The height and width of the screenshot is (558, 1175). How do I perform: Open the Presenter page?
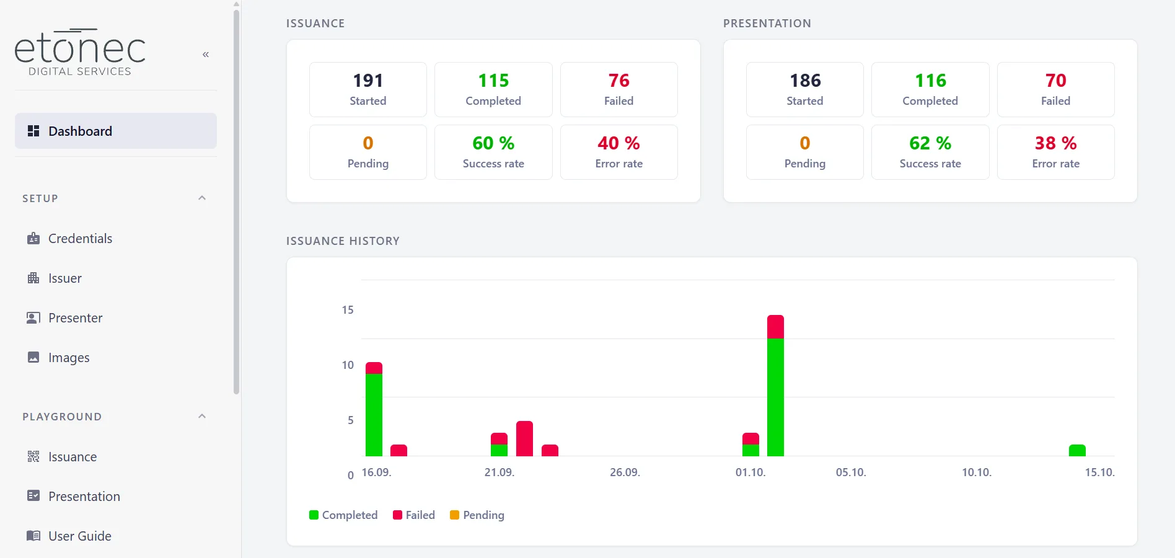click(x=116, y=318)
